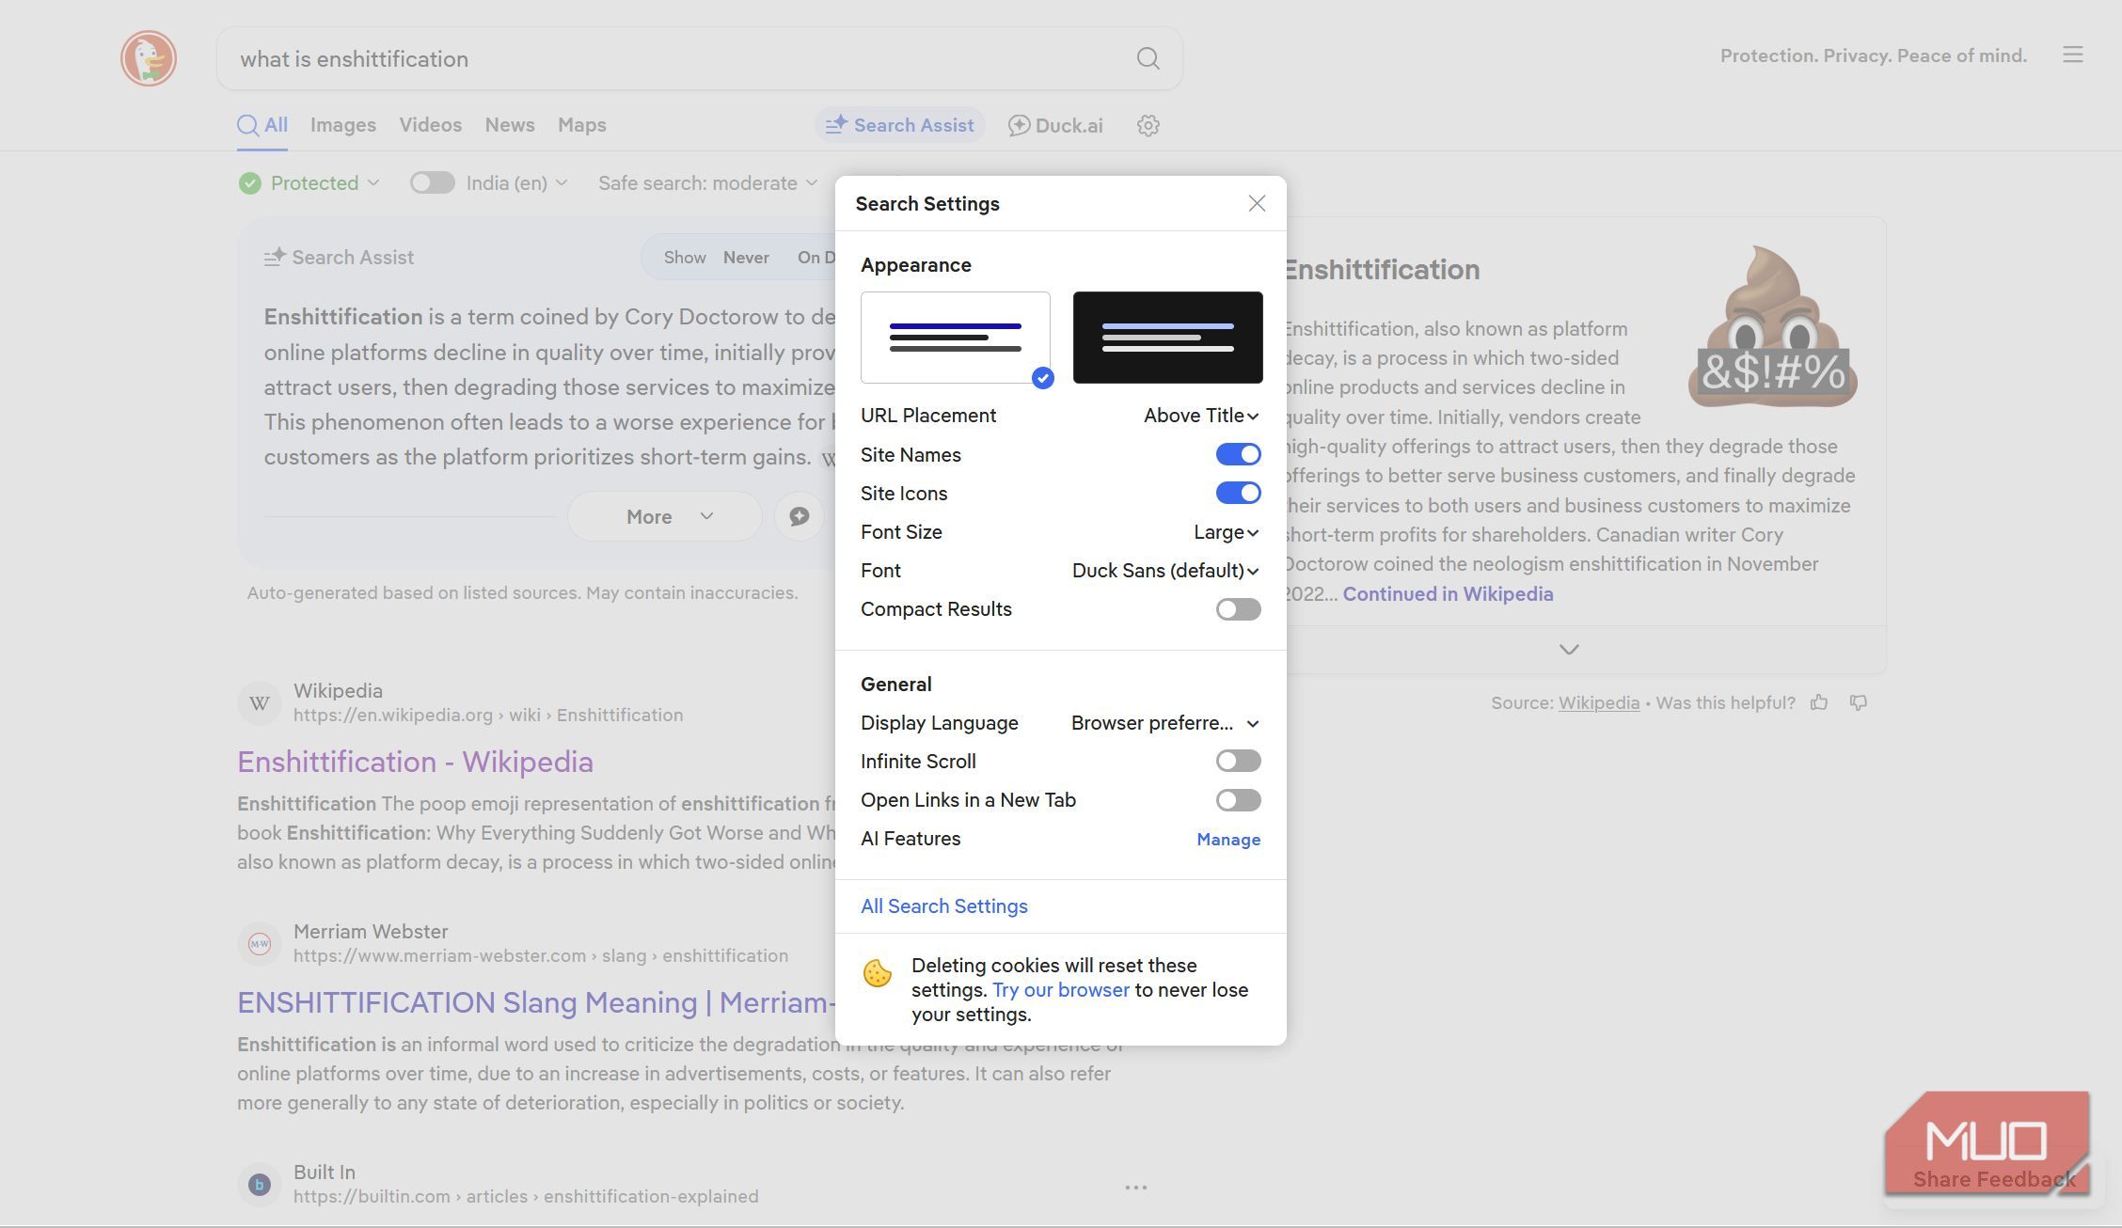Screen dimensions: 2122x1228
Task: Click the cookie icon in settings notice
Action: point(878,973)
